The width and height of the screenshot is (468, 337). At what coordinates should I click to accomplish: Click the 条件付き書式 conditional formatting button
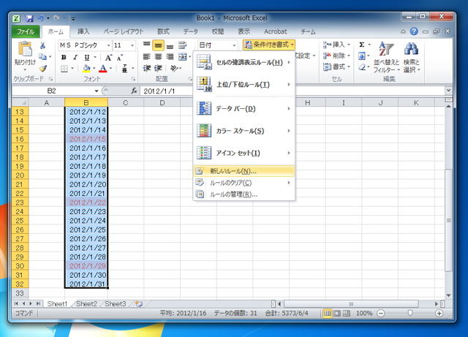(x=269, y=45)
